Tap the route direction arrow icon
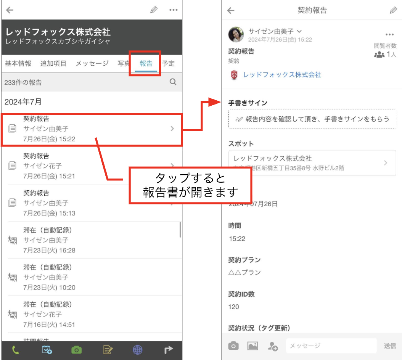 coord(168,350)
